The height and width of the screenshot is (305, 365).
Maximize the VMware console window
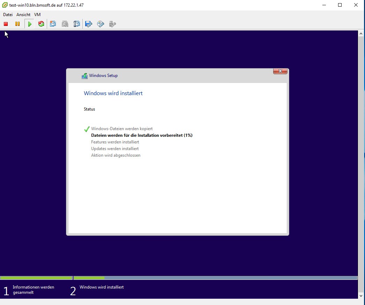[x=340, y=5]
